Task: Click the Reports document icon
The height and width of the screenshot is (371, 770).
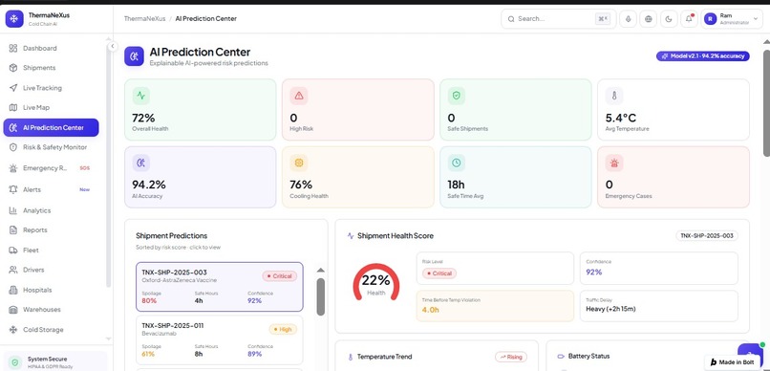Action: click(x=13, y=230)
